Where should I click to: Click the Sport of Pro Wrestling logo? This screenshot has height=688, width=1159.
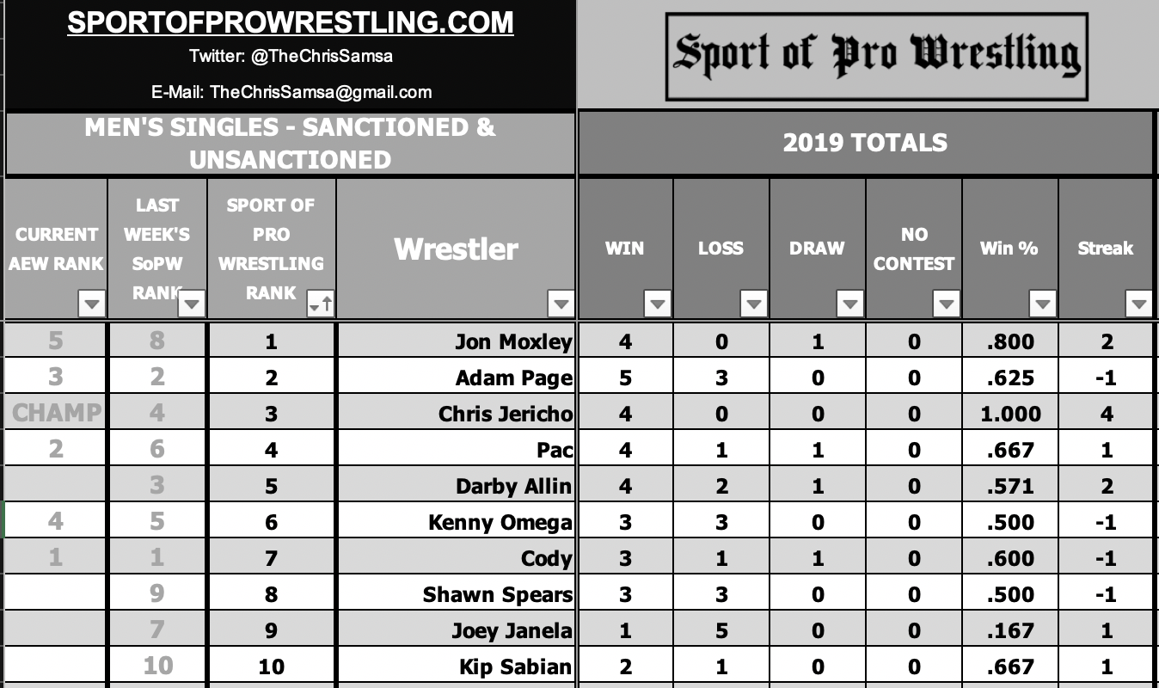(877, 54)
